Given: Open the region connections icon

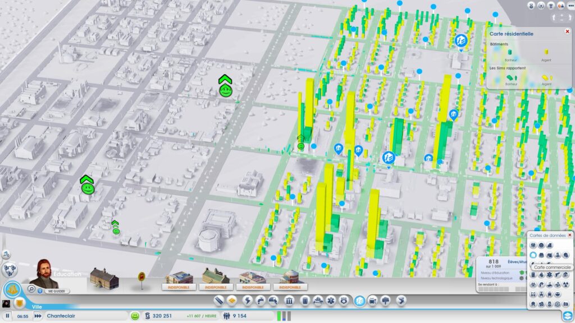Looking at the screenshot, I should (9, 270).
